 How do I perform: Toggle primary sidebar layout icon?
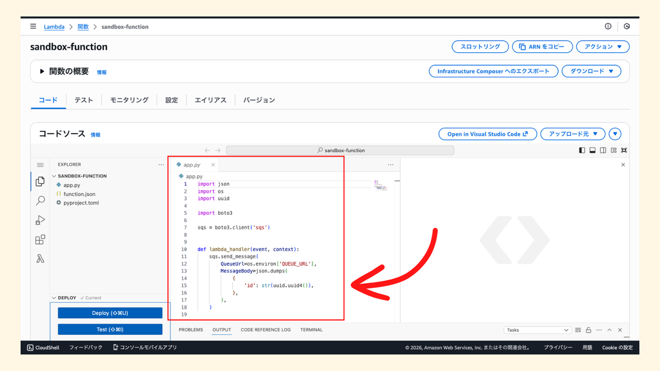click(x=582, y=151)
